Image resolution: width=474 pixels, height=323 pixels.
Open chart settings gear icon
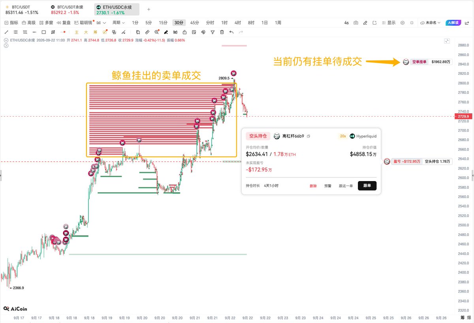click(x=403, y=23)
